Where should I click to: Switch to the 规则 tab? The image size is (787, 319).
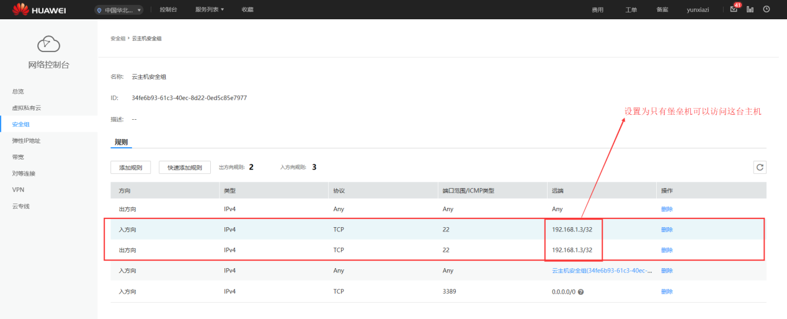121,142
